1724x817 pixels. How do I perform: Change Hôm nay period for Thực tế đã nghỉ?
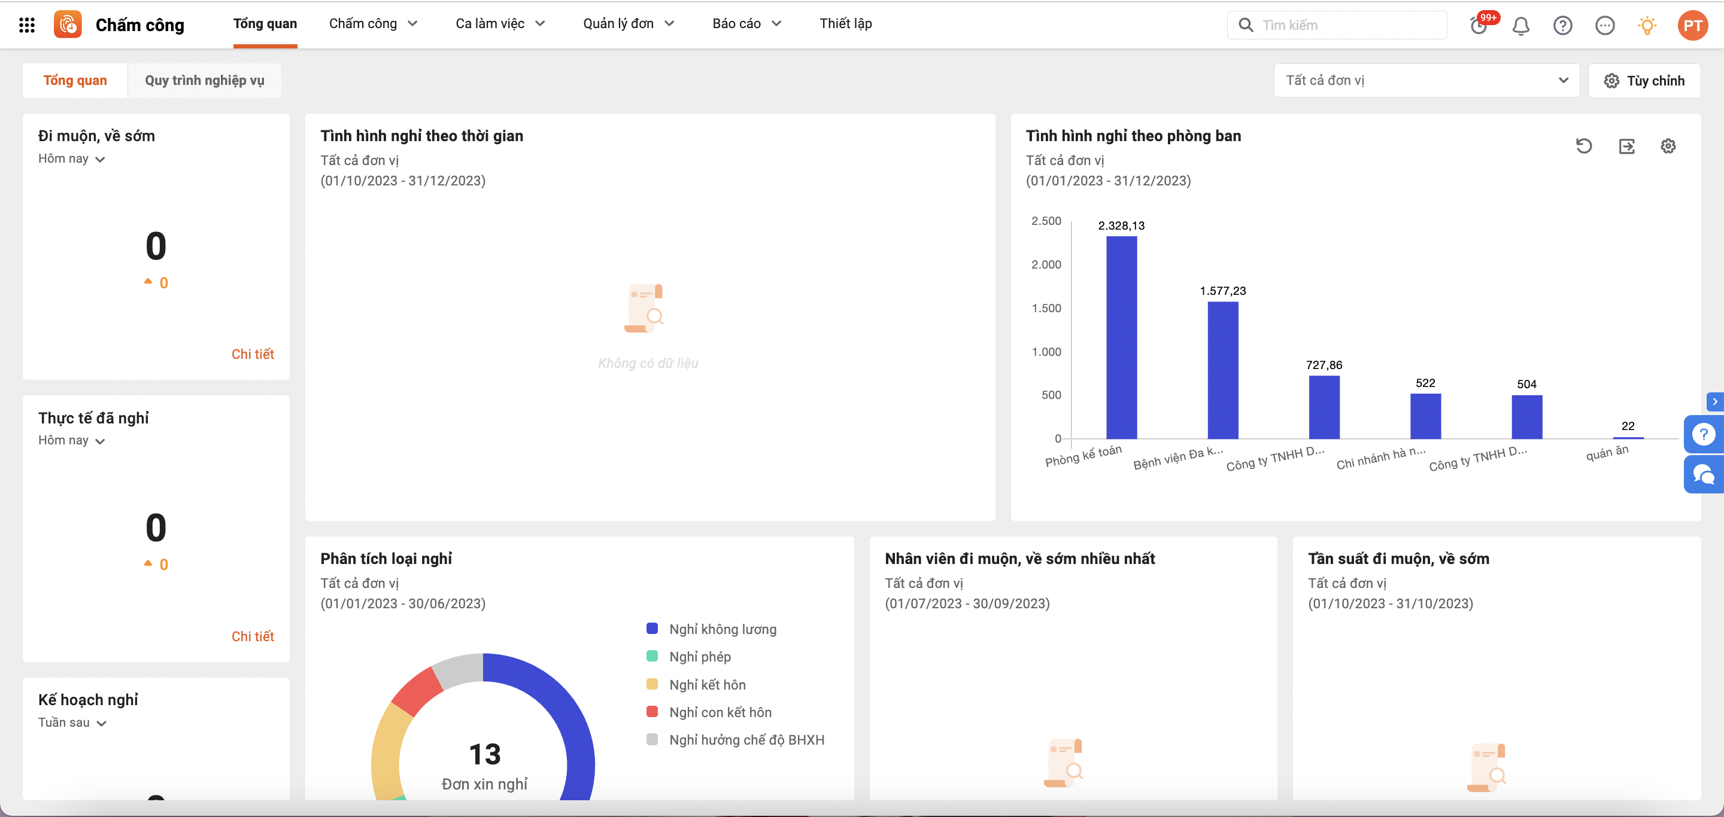pos(72,441)
